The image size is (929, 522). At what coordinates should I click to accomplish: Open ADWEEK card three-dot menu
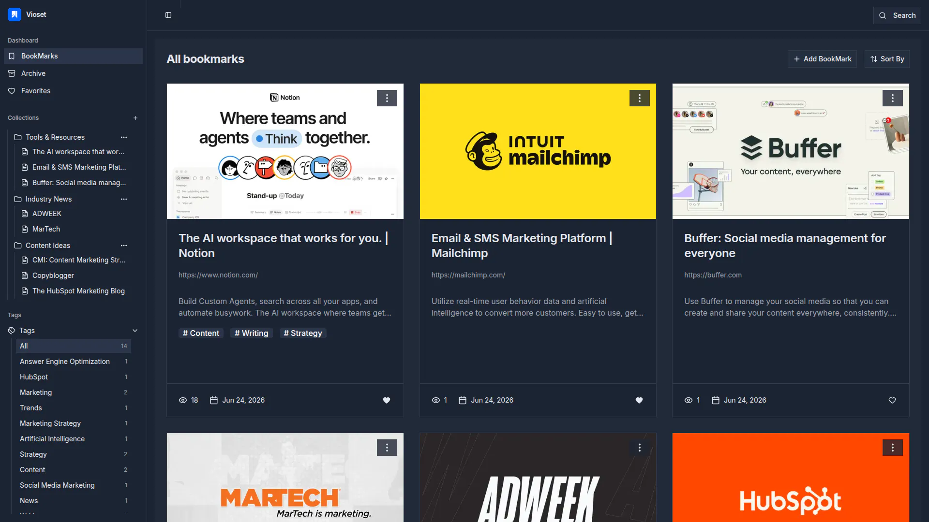pyautogui.click(x=640, y=448)
